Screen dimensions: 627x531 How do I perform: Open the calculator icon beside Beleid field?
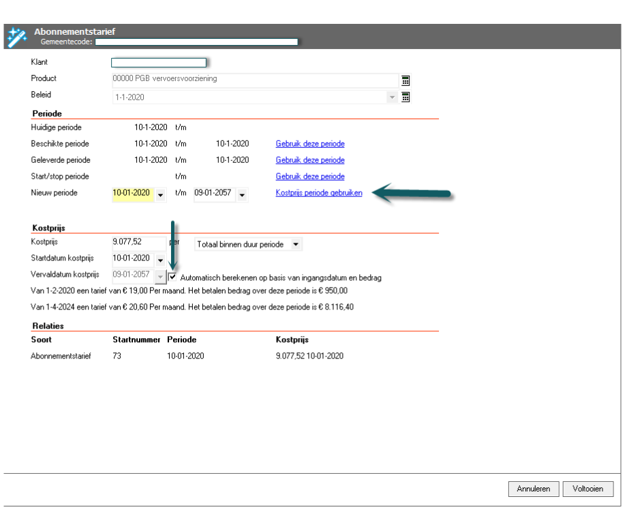(406, 97)
